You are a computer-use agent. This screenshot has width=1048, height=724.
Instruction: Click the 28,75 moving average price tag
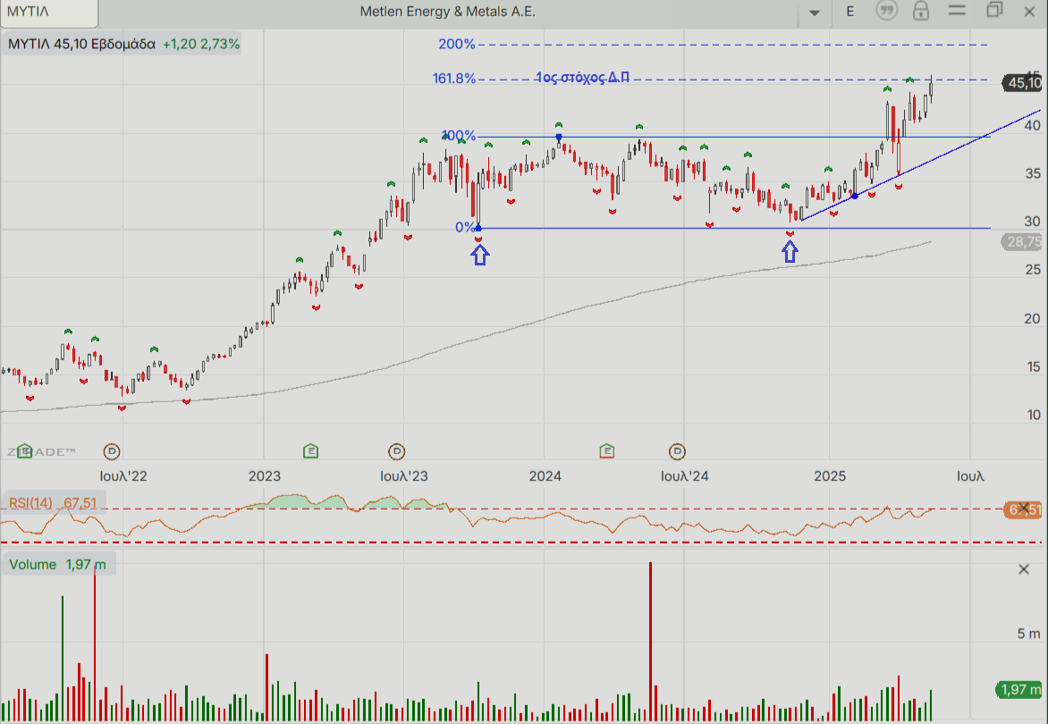click(1023, 241)
